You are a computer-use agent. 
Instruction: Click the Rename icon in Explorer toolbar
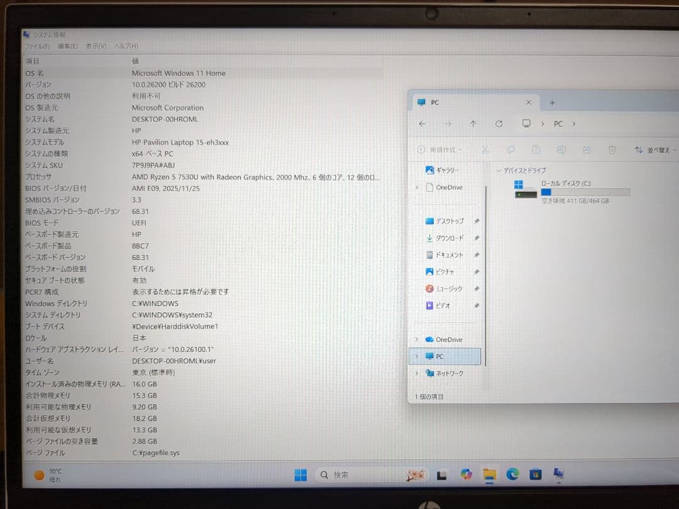pos(561,150)
